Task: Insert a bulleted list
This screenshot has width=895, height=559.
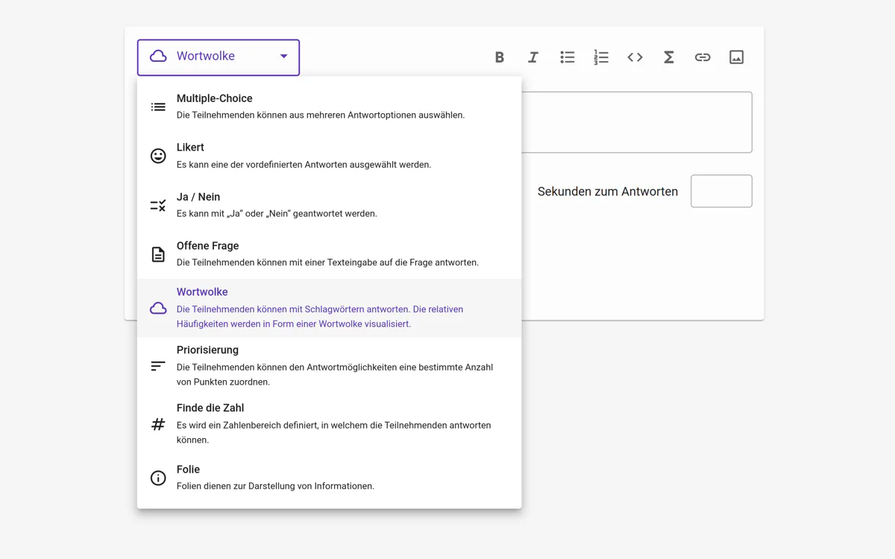Action: tap(567, 57)
